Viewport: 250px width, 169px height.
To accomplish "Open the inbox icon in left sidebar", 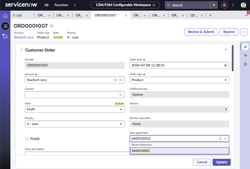I will (5, 36).
